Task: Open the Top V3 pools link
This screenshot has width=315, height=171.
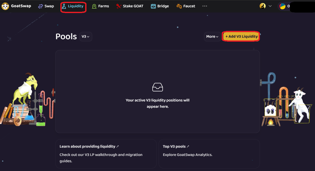Action: coord(176,146)
